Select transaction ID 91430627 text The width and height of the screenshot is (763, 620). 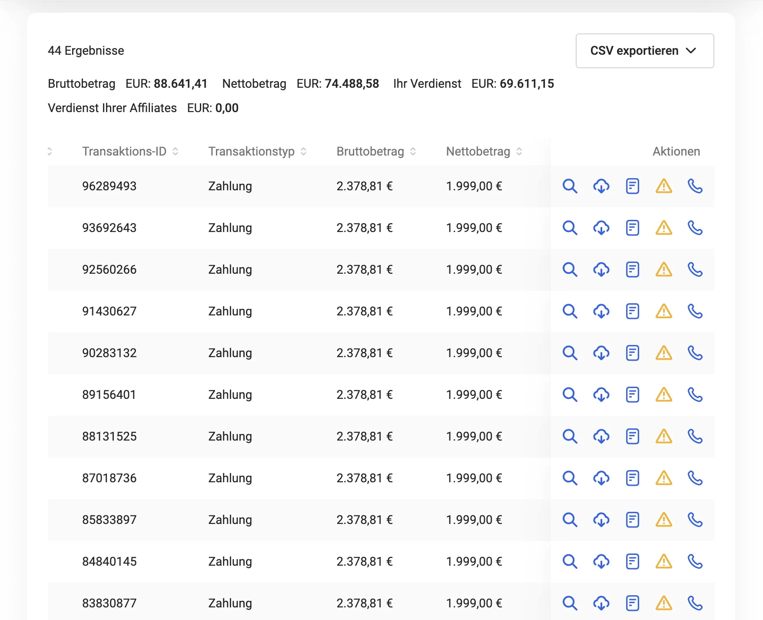click(109, 311)
